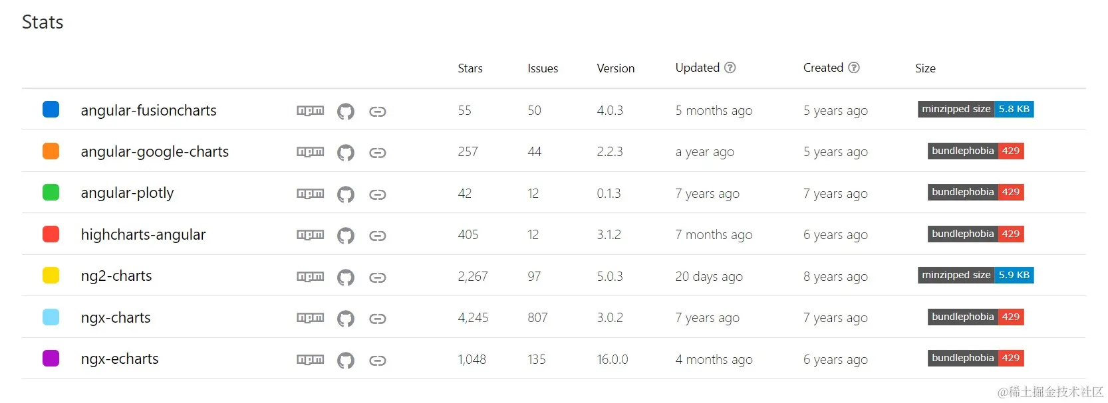Open the GitHub repository for angular-plotly
This screenshot has width=1108, height=403.
[x=346, y=194]
